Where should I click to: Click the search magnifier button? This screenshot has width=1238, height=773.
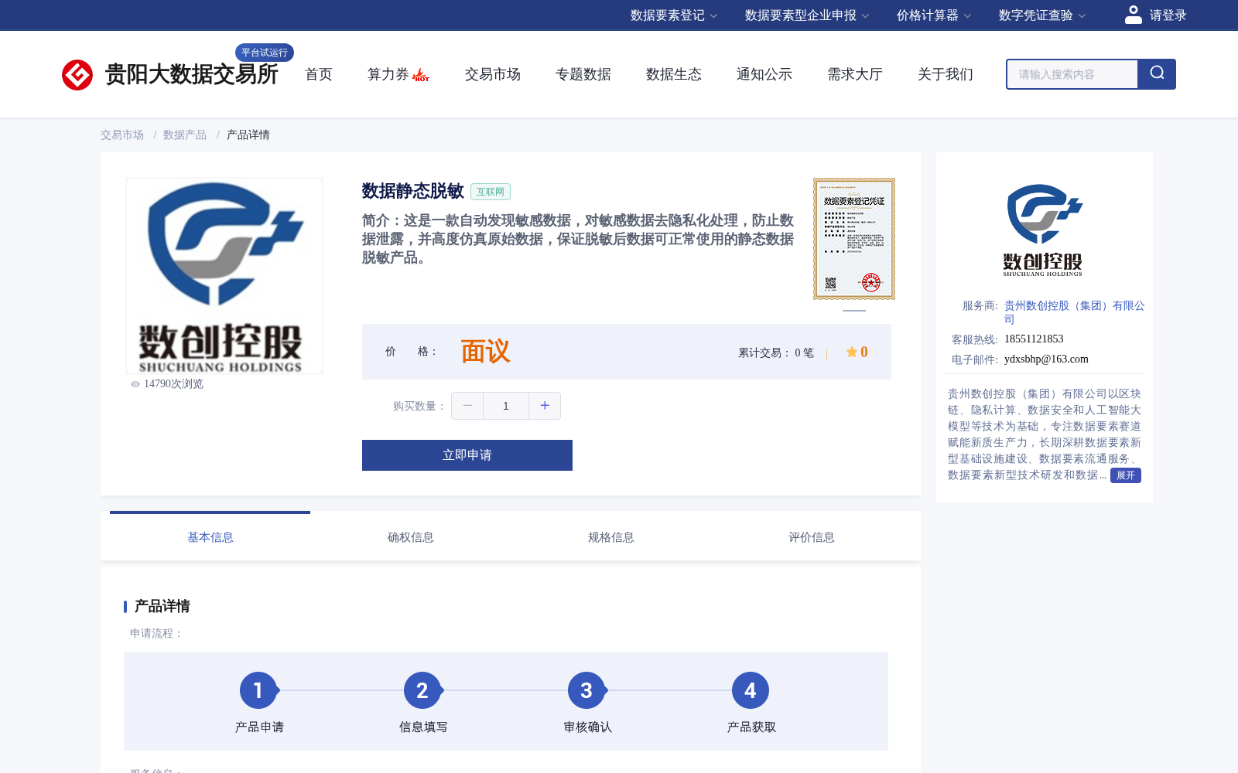pyautogui.click(x=1157, y=74)
